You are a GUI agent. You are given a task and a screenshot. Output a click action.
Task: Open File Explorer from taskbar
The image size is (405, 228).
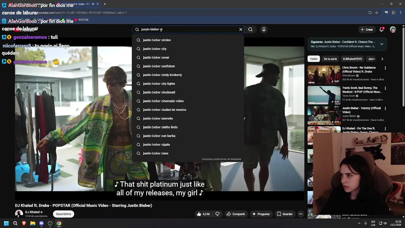point(33,224)
